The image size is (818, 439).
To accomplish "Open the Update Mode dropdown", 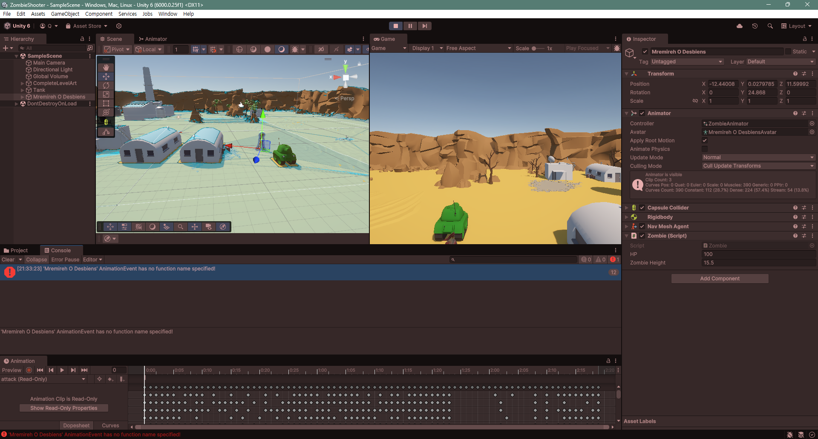I will click(758, 157).
